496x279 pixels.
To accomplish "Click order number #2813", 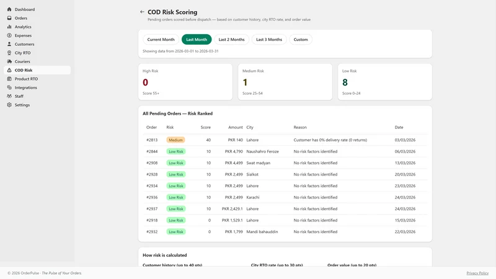I will [152, 140].
